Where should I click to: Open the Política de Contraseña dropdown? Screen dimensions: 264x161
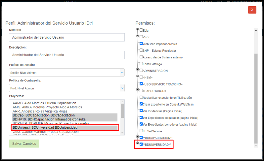coord(67,88)
